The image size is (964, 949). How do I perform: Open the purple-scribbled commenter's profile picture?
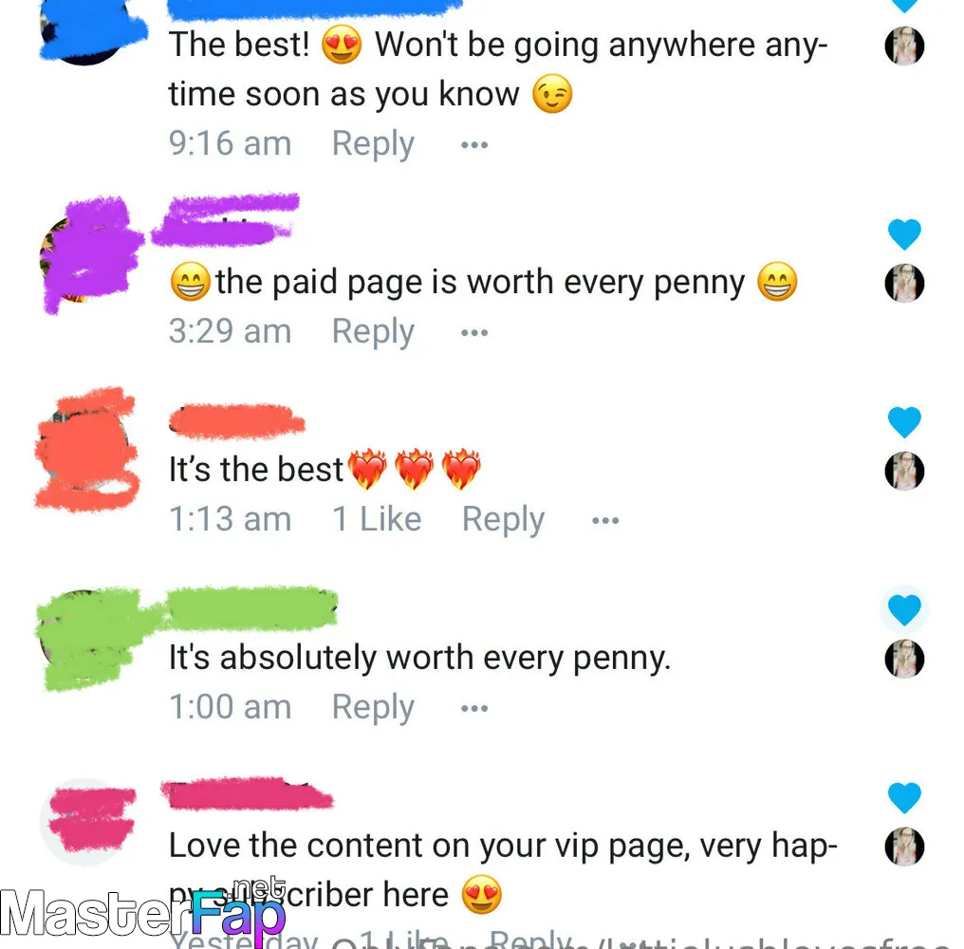click(86, 255)
